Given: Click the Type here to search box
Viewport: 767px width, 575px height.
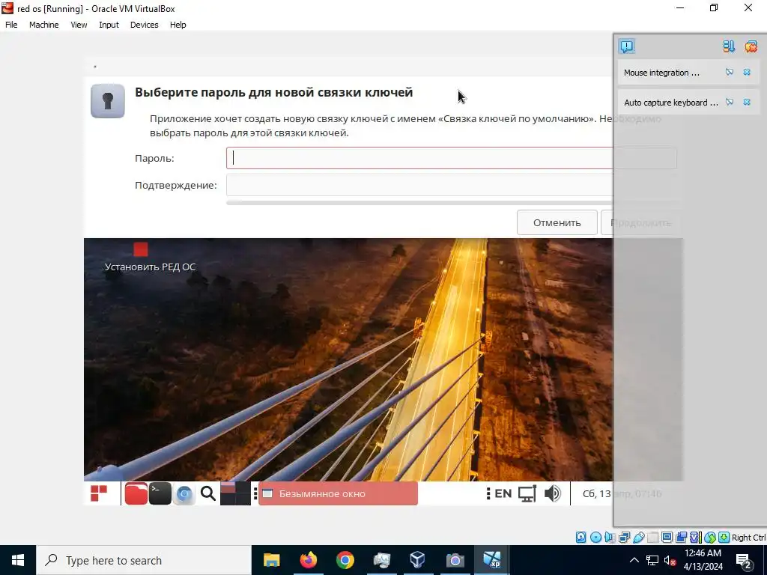Looking at the screenshot, I should tap(144, 560).
